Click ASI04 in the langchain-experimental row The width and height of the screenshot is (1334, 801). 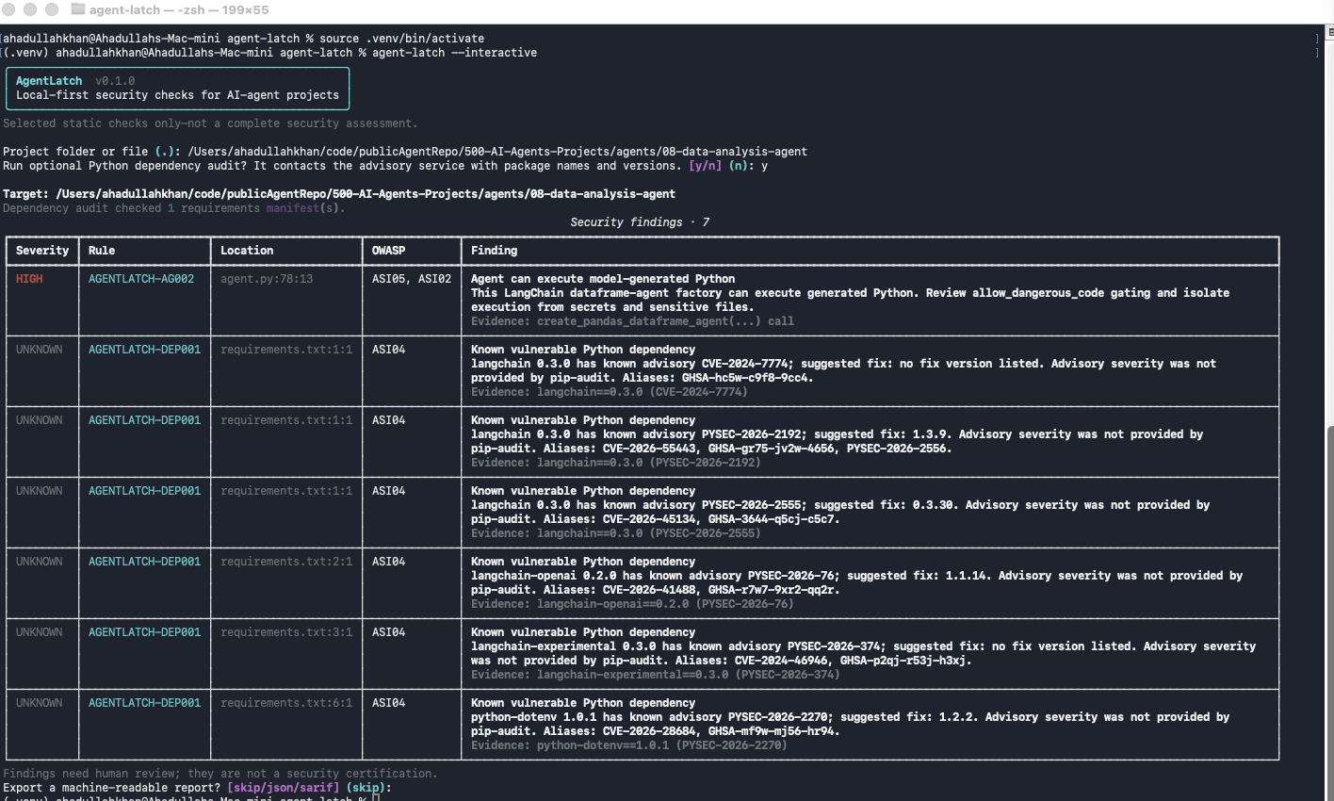click(388, 632)
